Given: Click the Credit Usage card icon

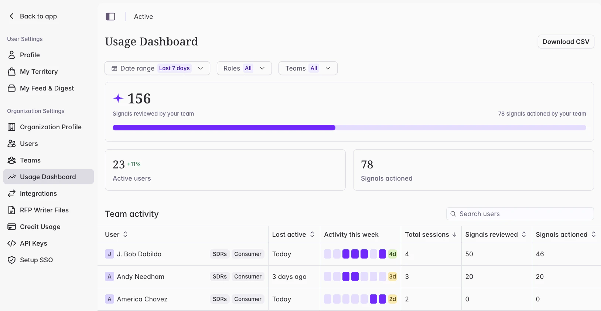Looking at the screenshot, I should pos(12,226).
